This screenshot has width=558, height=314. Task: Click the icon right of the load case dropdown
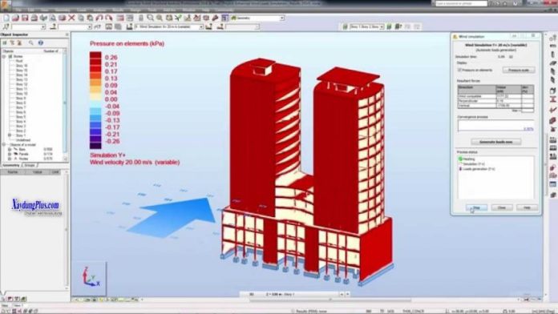209,26
